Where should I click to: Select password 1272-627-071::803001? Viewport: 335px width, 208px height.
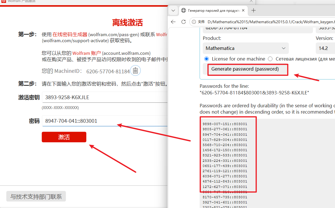225,186
